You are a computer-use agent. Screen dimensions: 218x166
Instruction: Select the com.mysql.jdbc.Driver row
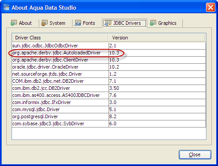[109, 109]
